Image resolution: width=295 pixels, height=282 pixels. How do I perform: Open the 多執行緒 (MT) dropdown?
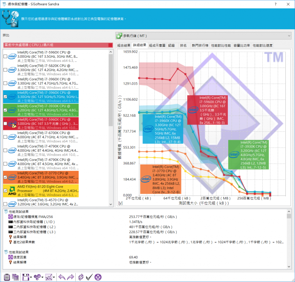pos(203,36)
